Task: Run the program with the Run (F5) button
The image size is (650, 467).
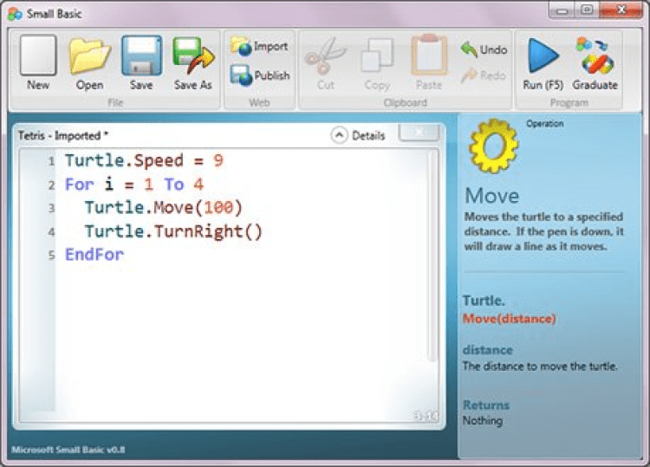Action: (543, 63)
